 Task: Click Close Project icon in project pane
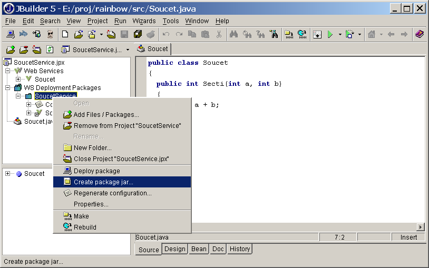(37, 49)
